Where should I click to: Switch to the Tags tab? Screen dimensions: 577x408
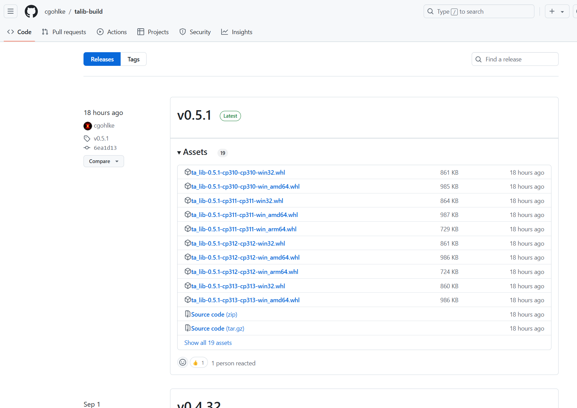[133, 59]
